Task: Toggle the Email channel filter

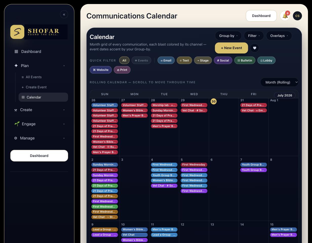Action: [166, 60]
